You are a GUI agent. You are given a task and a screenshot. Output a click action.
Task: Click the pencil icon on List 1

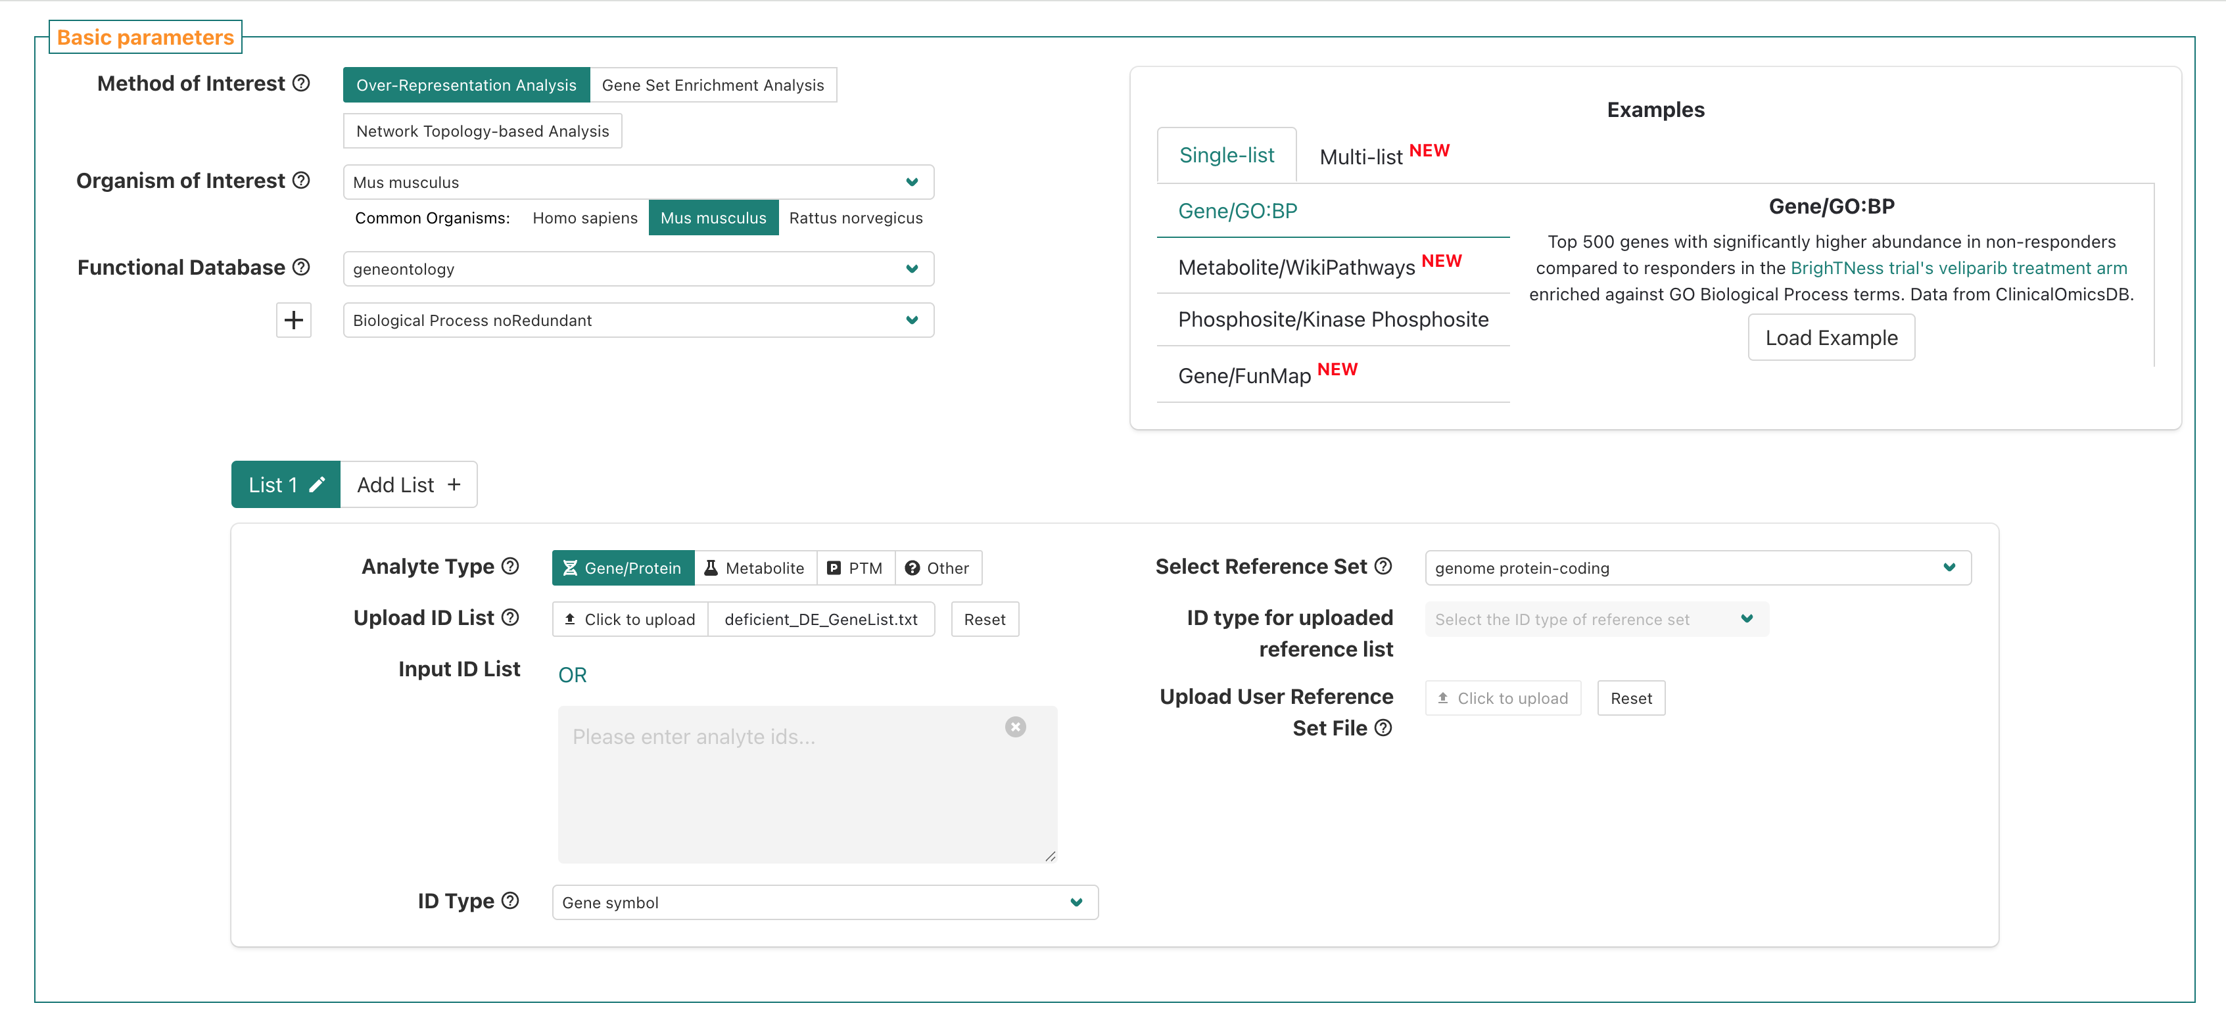click(x=317, y=484)
